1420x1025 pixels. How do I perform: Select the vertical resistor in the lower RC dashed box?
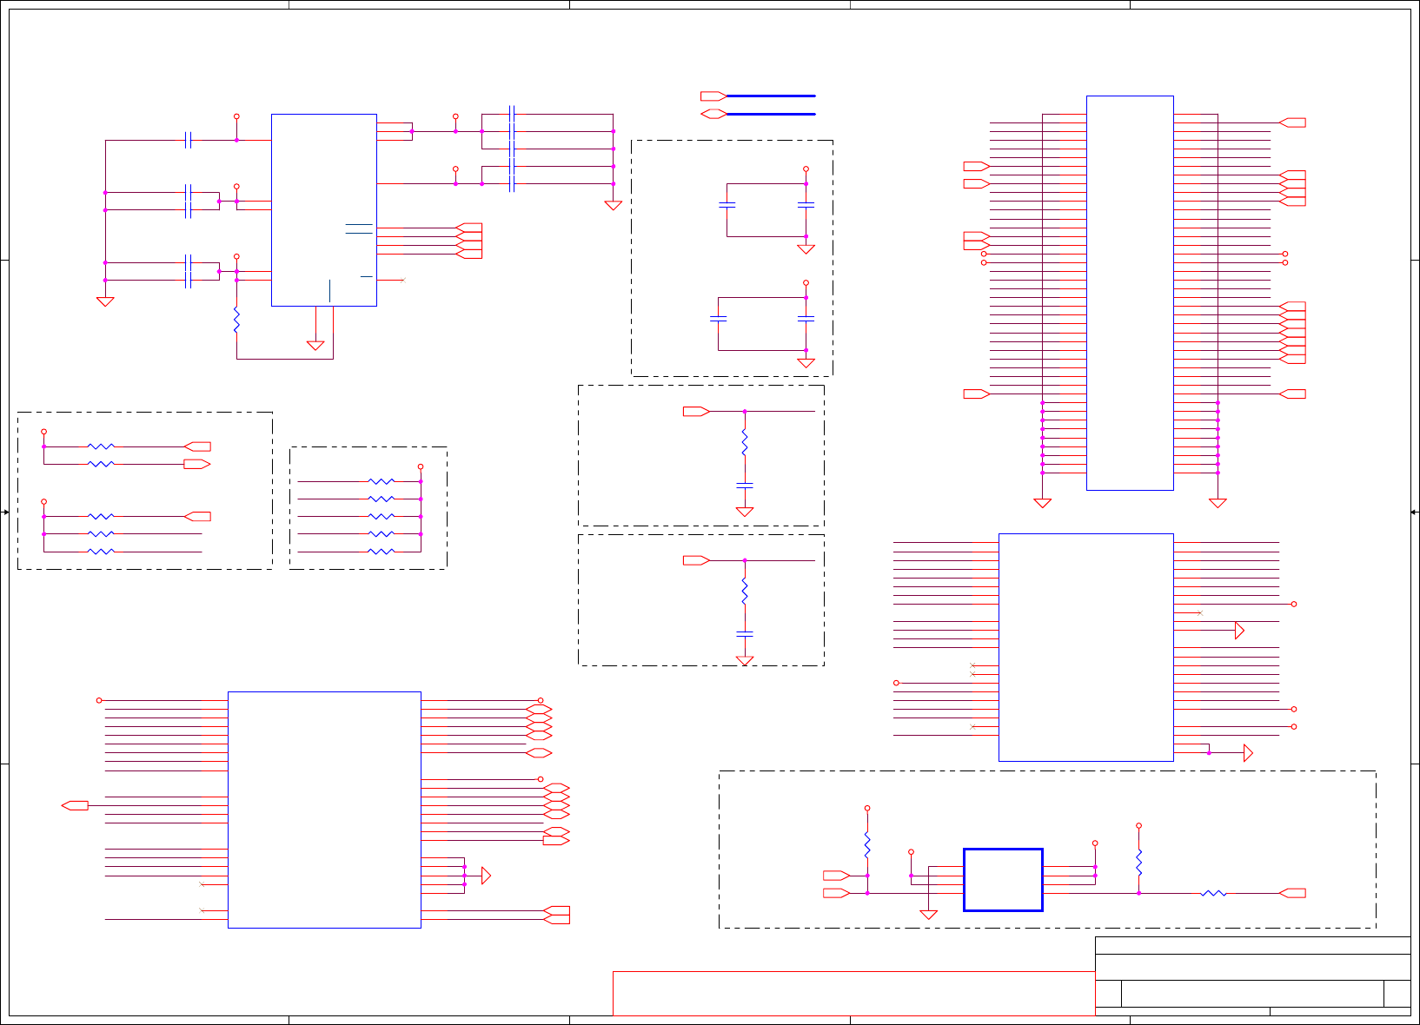[745, 591]
